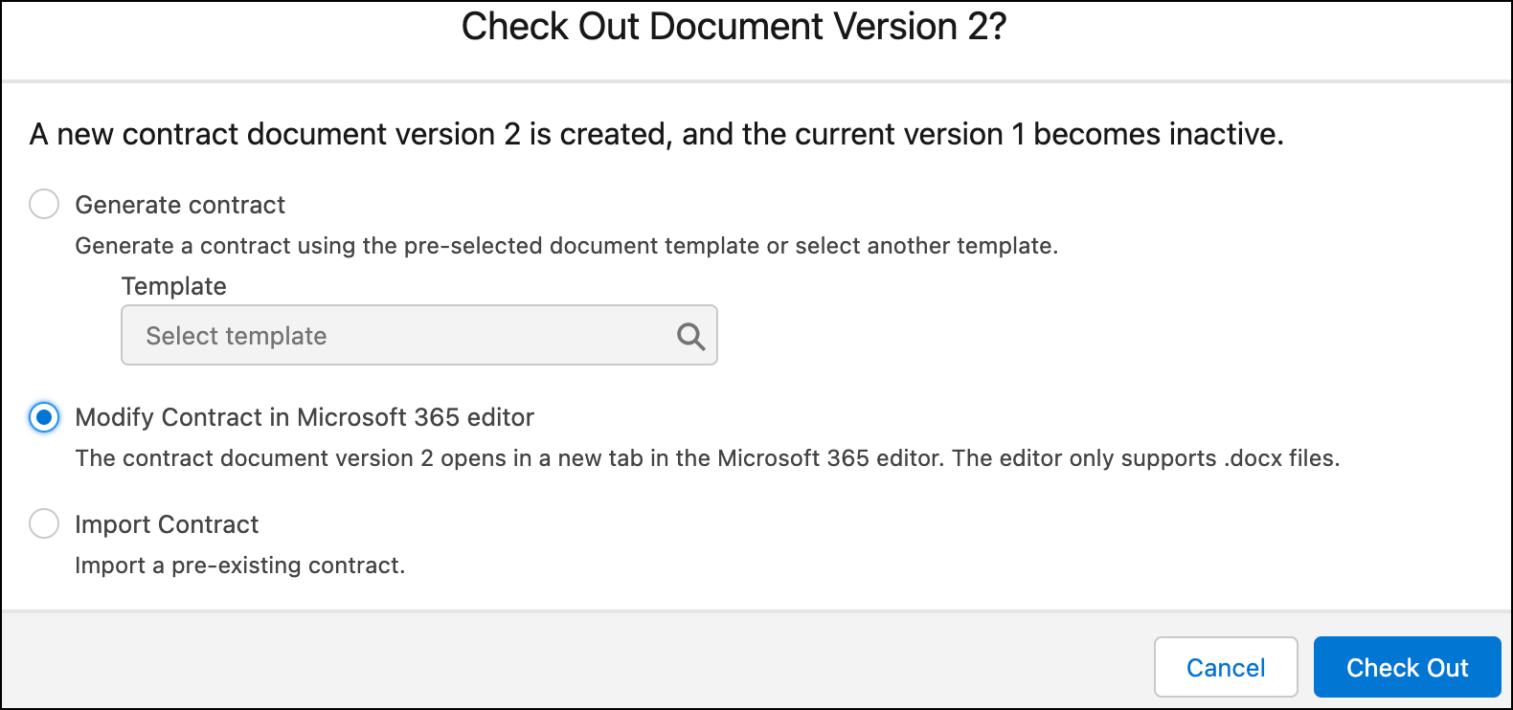Click the 'Import a pre-existing contract.' description

click(x=240, y=566)
